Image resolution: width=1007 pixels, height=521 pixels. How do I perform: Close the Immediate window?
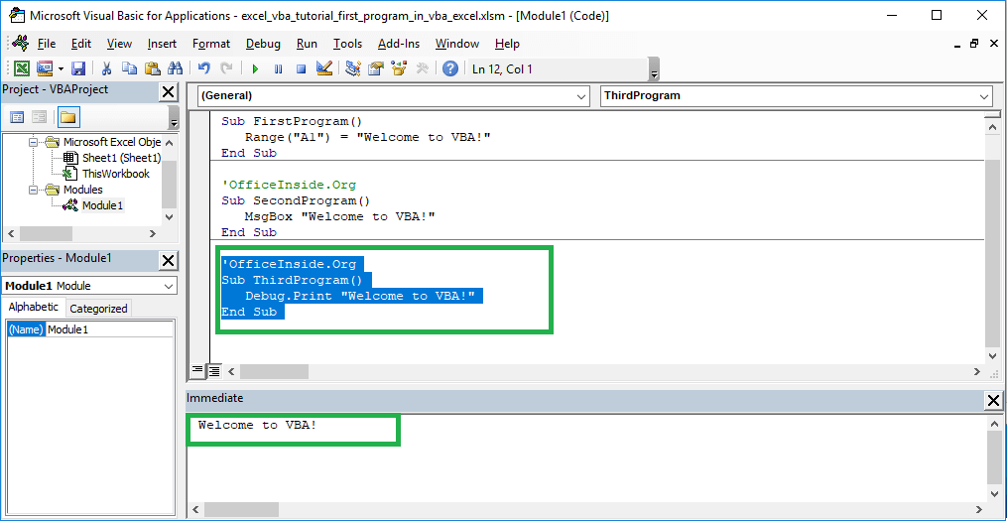993,400
